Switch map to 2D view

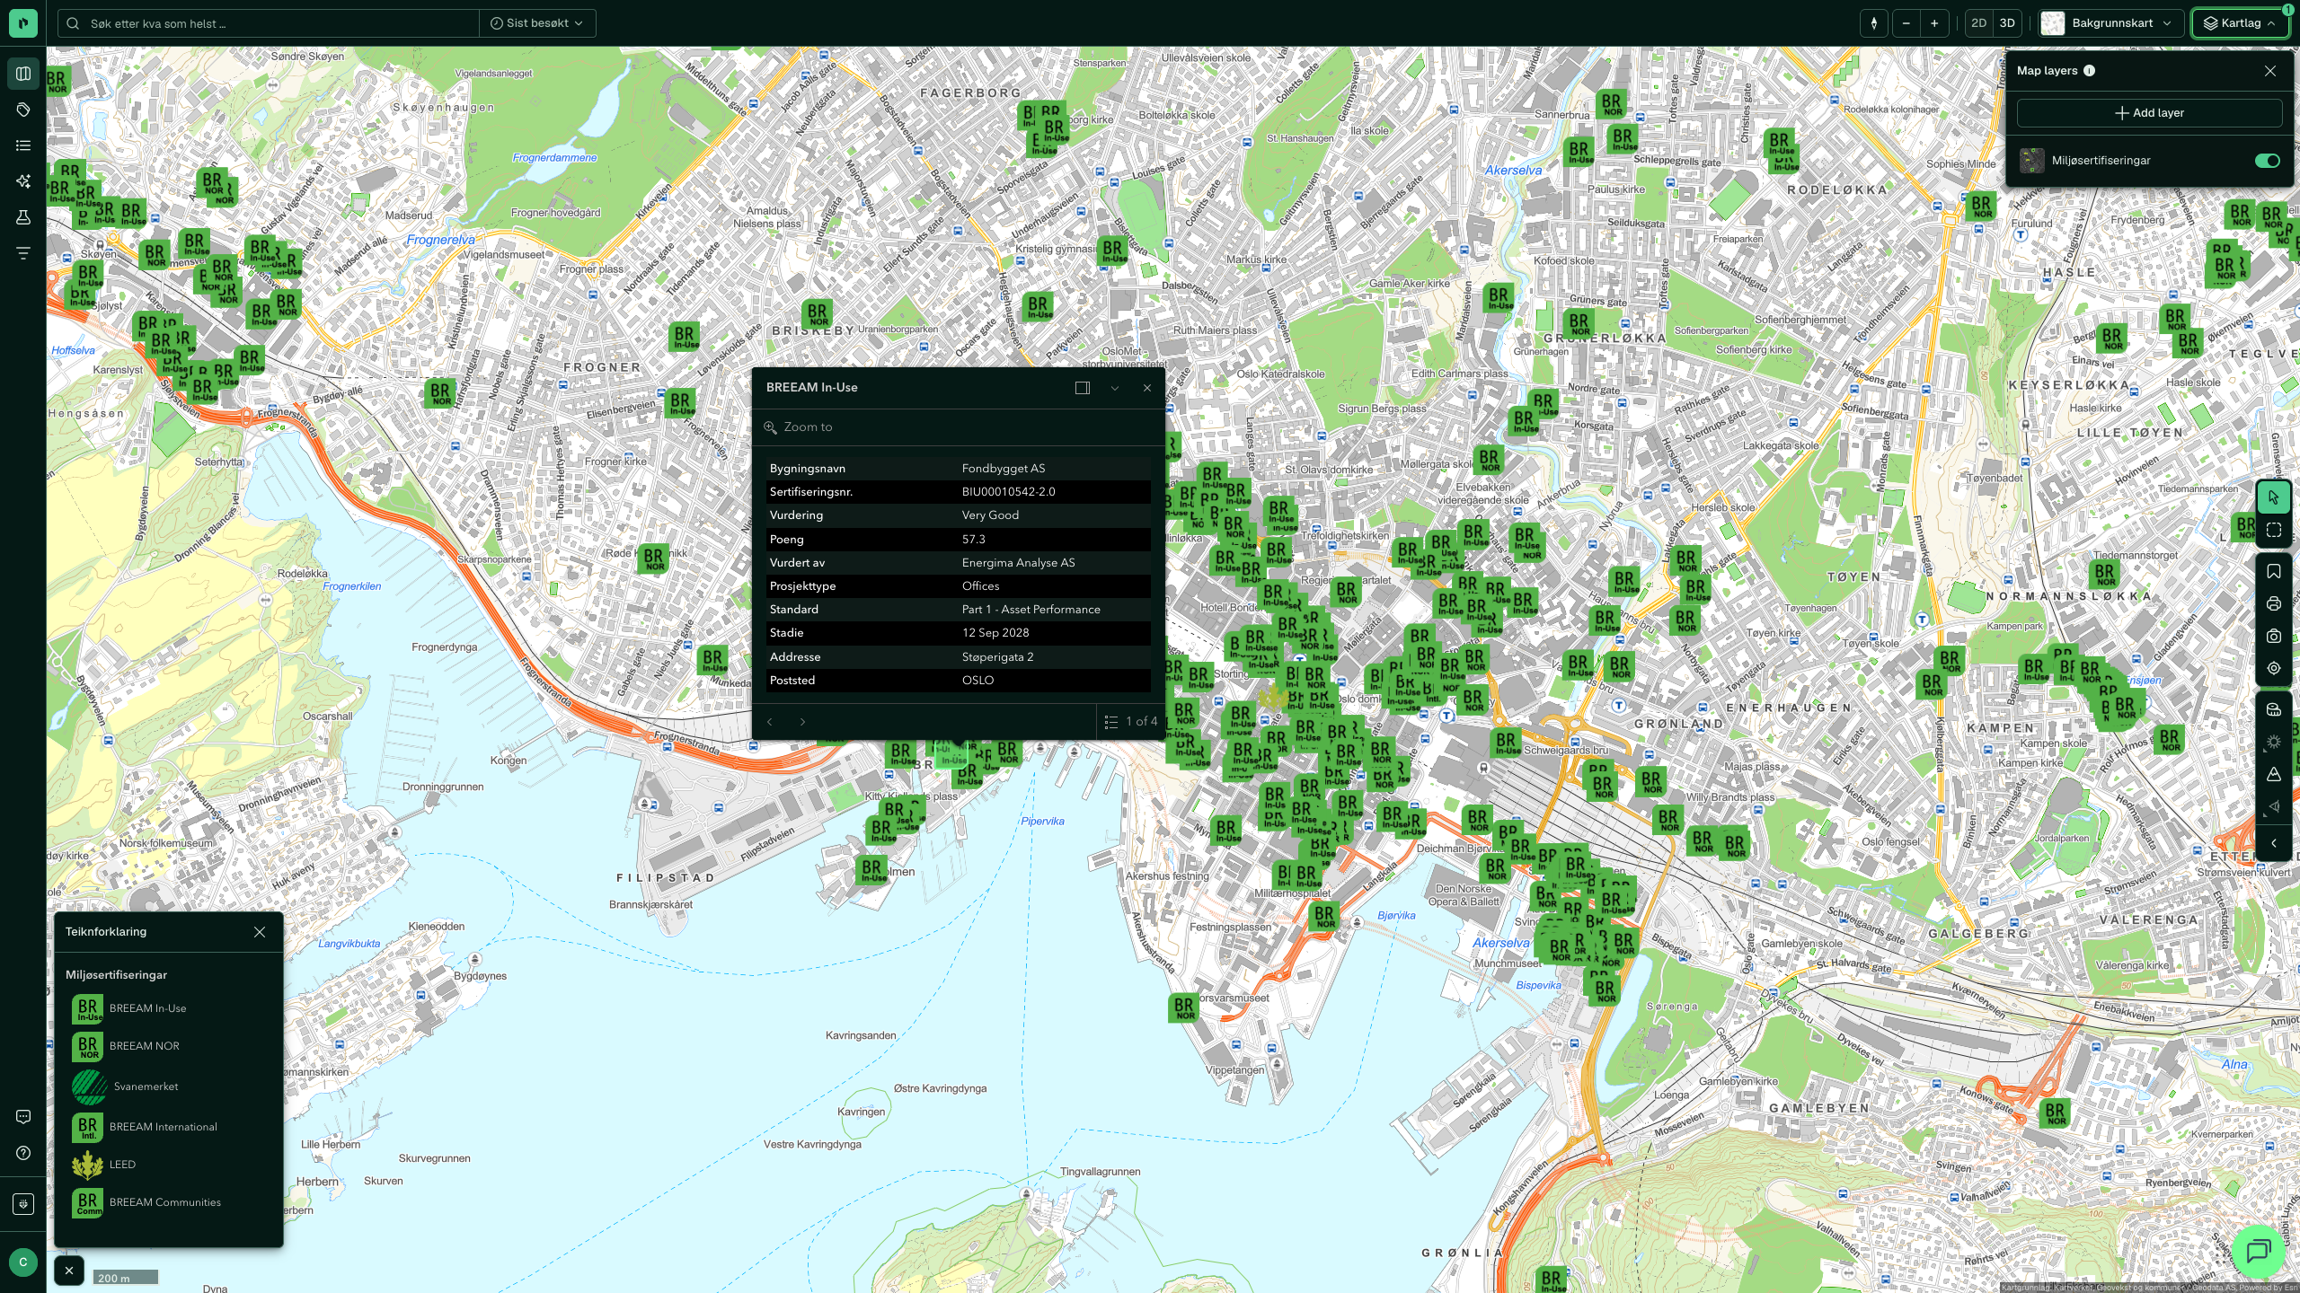pyautogui.click(x=1978, y=23)
